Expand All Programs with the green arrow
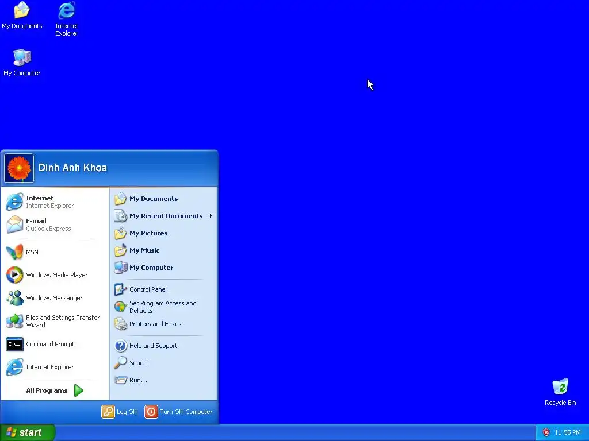589x441 pixels. [x=55, y=390]
